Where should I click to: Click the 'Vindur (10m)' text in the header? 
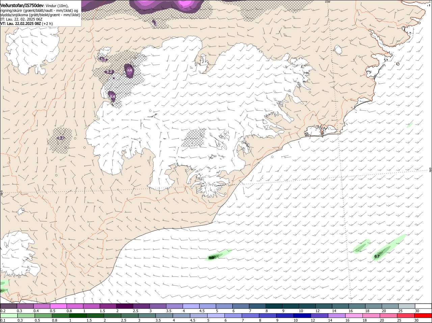[57, 6]
